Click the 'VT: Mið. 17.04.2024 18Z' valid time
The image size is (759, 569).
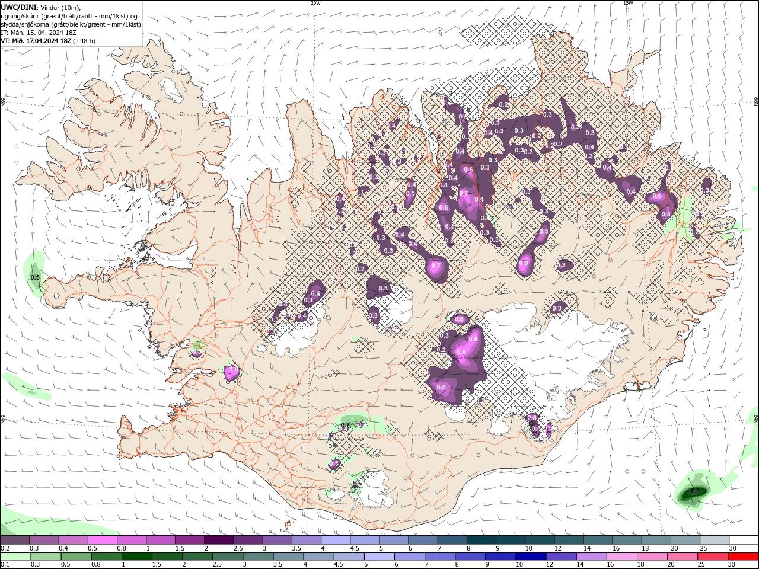pyautogui.click(x=36, y=41)
